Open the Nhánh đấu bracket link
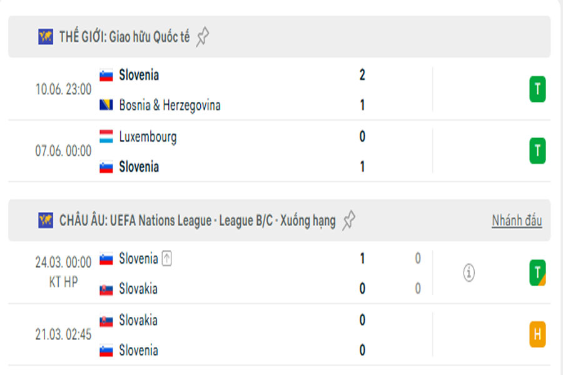This screenshot has width=563, height=375. point(517,221)
